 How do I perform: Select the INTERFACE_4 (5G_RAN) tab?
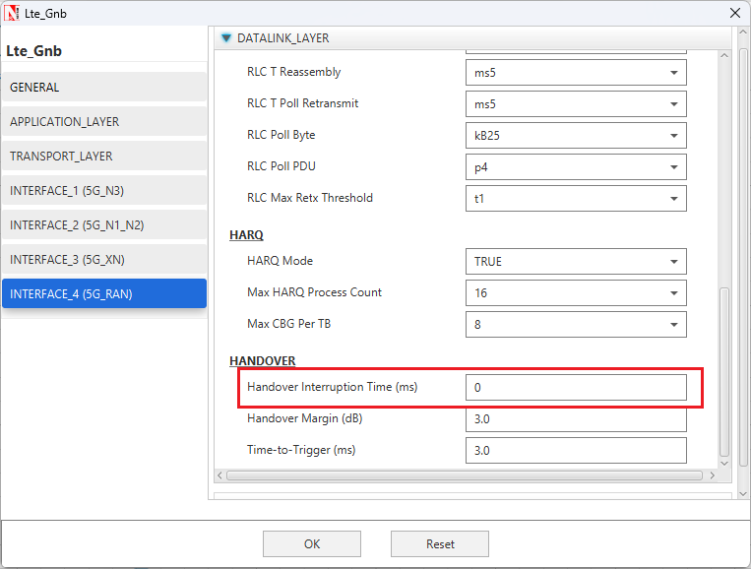104,293
